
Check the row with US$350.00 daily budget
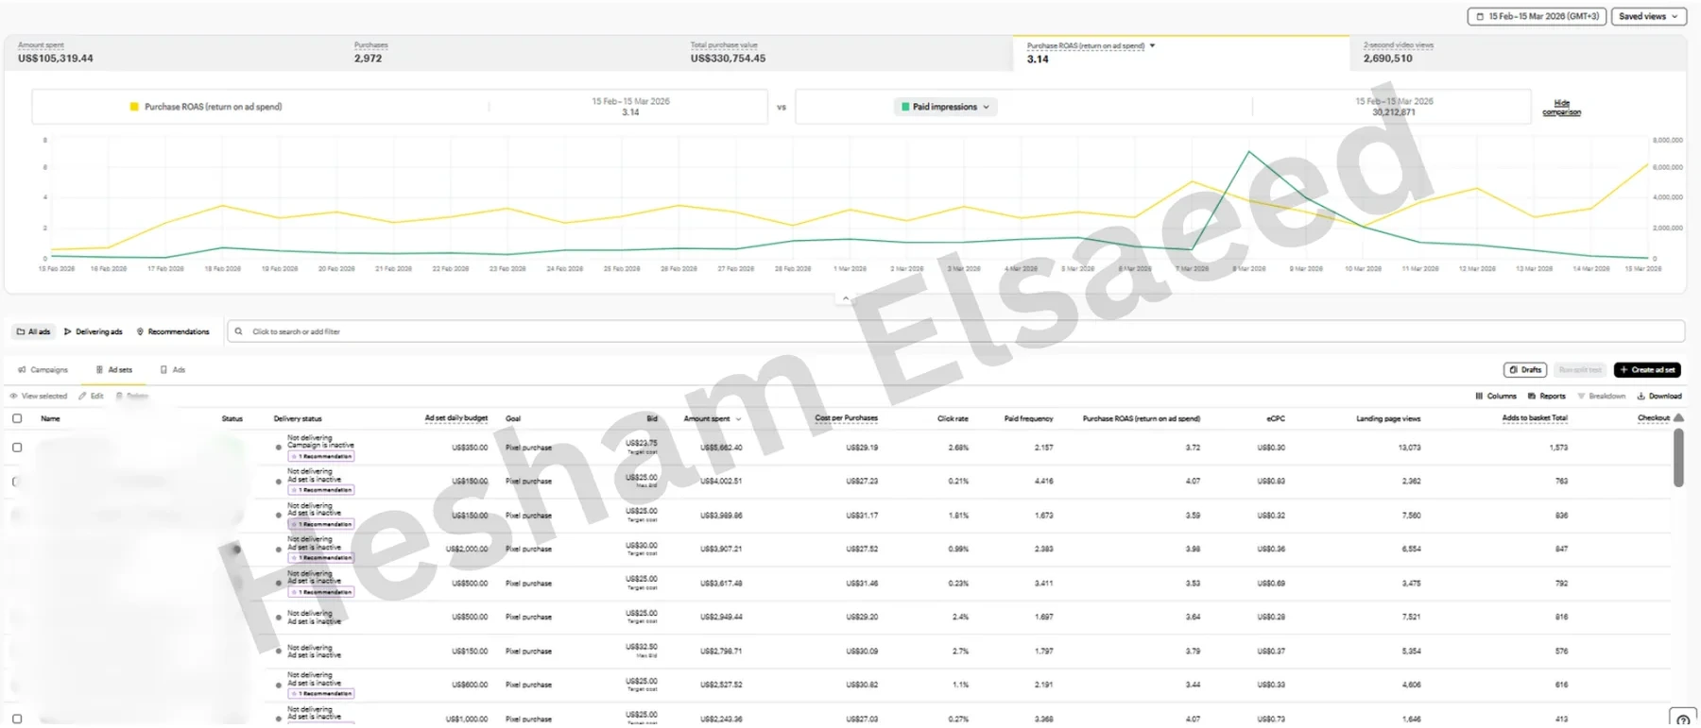click(17, 448)
